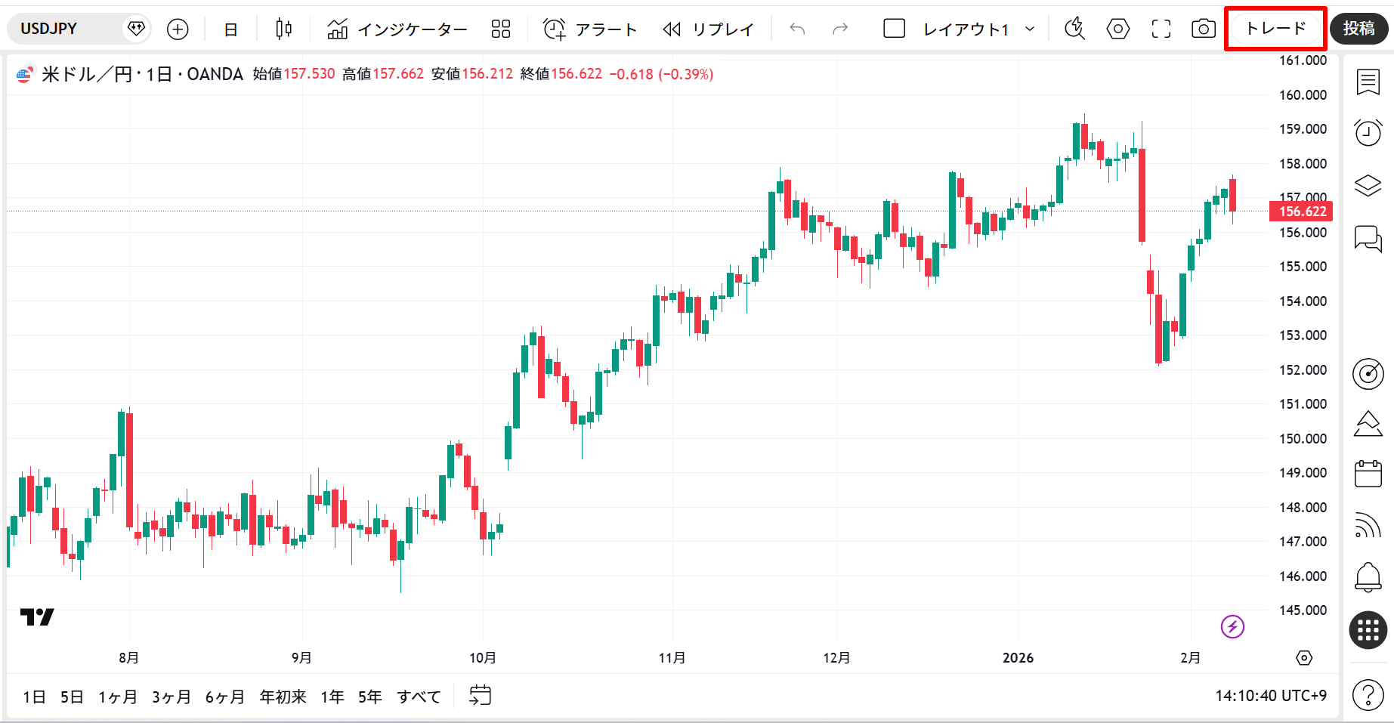This screenshot has height=723, width=1394.
Task: Change the 日 timeframe interval
Action: tap(231, 29)
